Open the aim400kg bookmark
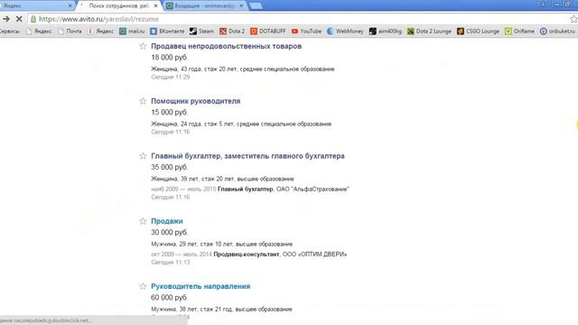 tap(386, 32)
